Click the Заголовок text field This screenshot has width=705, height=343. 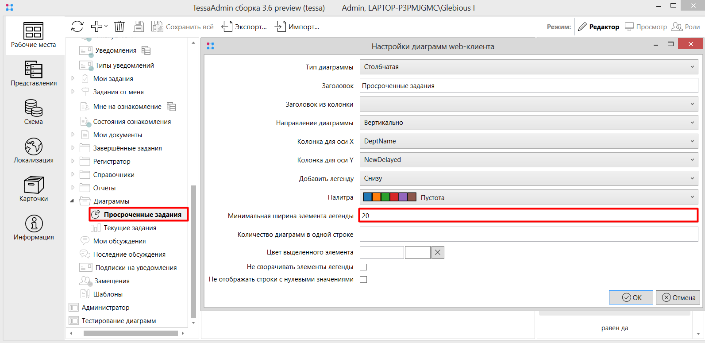click(528, 86)
